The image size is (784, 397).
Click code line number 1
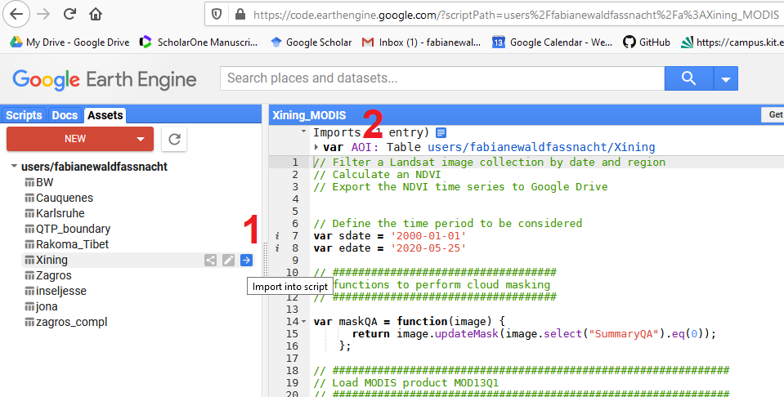click(295, 163)
